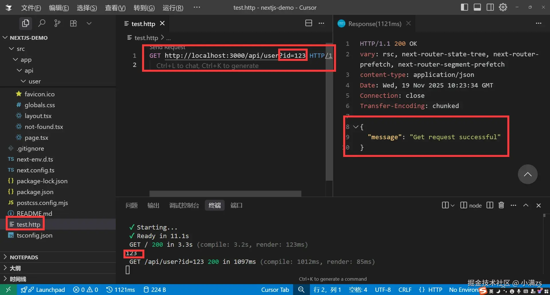
Task: Open the new terminal launch profile dropdown
Action: click(453, 205)
